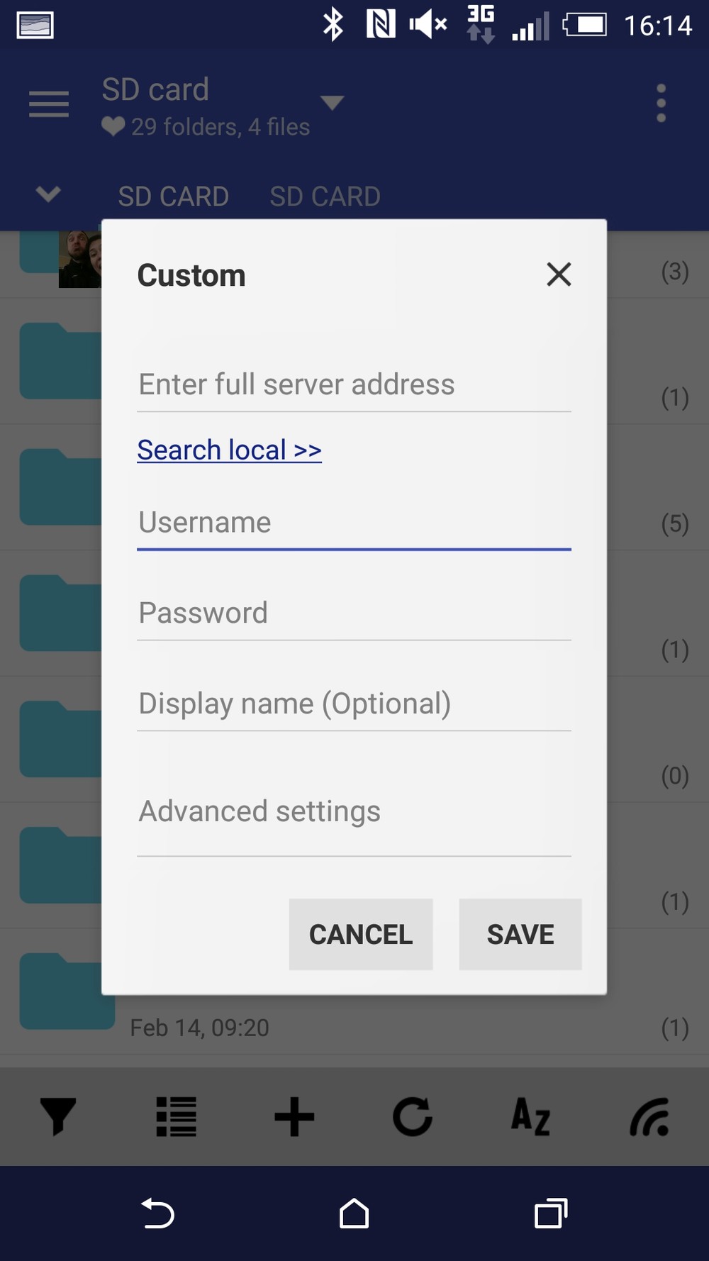Screen dimensions: 709x1261
Task: Open the Search local link
Action: pos(229,450)
